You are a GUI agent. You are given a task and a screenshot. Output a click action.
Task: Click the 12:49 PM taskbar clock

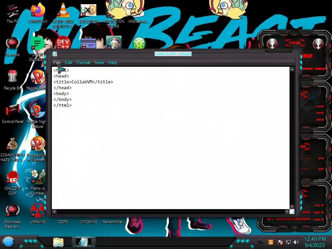tap(314, 239)
